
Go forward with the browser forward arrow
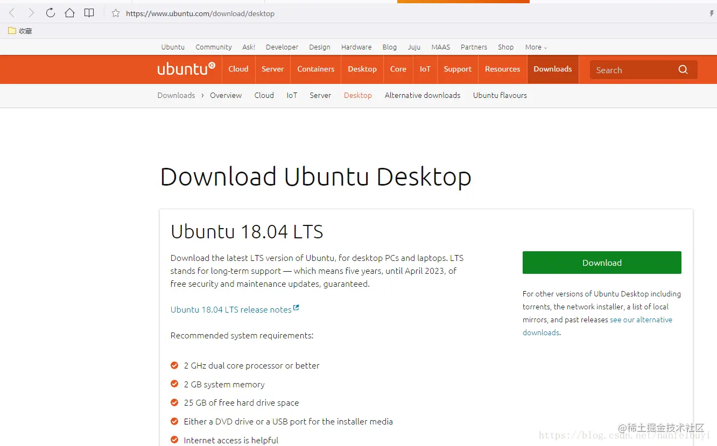point(31,13)
